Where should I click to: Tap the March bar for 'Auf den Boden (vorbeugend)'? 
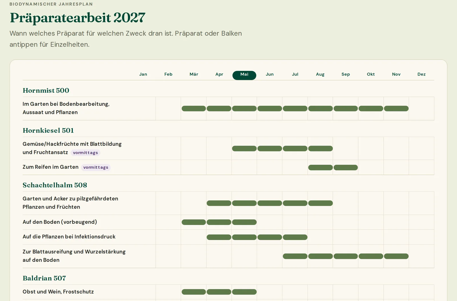194,222
